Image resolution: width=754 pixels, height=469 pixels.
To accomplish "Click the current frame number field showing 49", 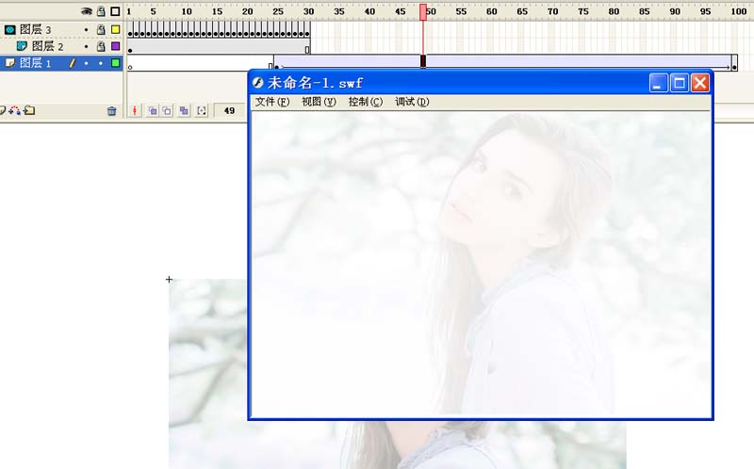I will click(x=229, y=110).
